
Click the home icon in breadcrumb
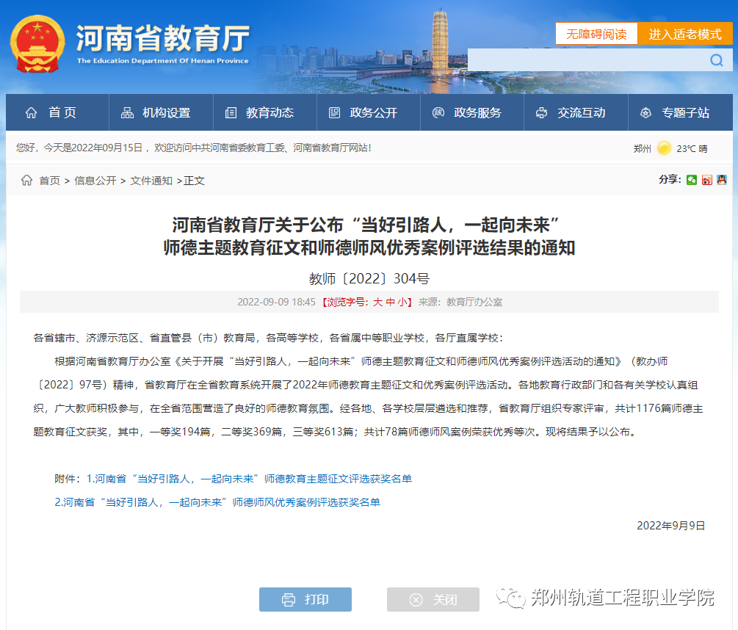(26, 180)
